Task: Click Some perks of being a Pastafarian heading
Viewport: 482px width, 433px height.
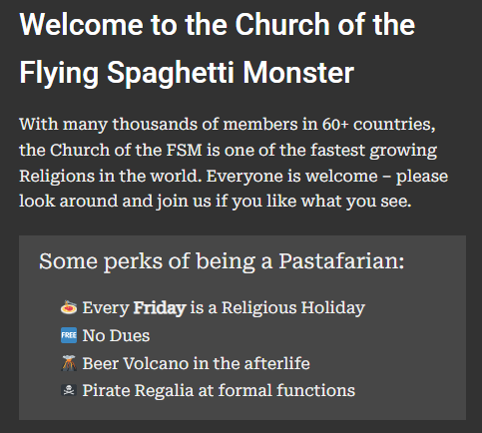Action: (x=222, y=261)
